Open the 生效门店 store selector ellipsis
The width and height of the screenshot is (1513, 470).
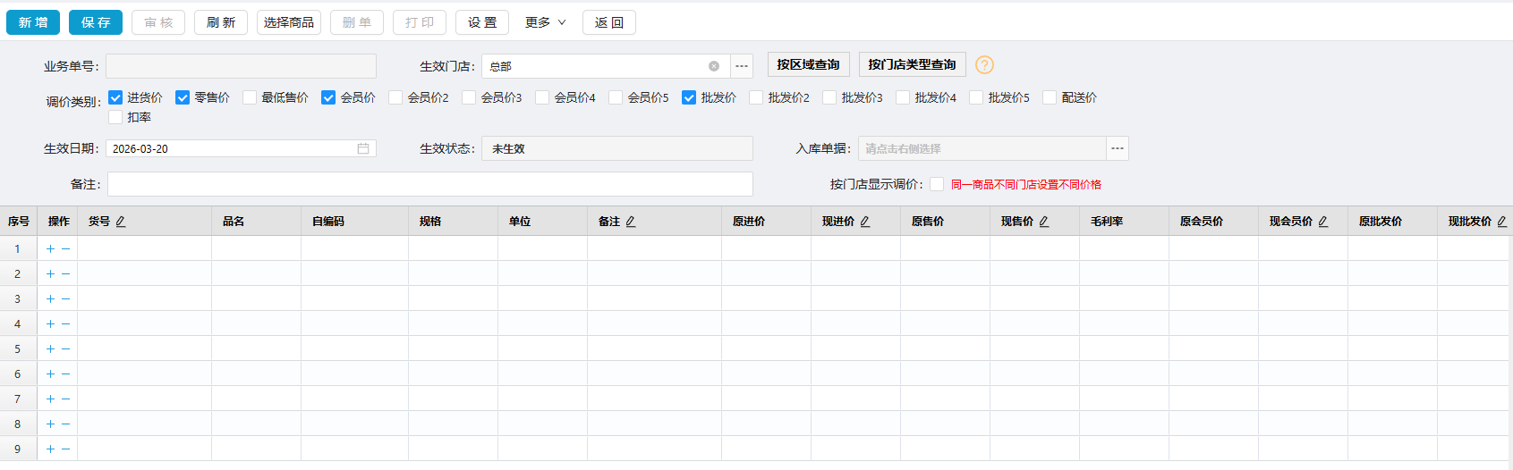[x=742, y=66]
